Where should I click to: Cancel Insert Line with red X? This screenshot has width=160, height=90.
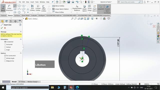[x=5, y=28]
